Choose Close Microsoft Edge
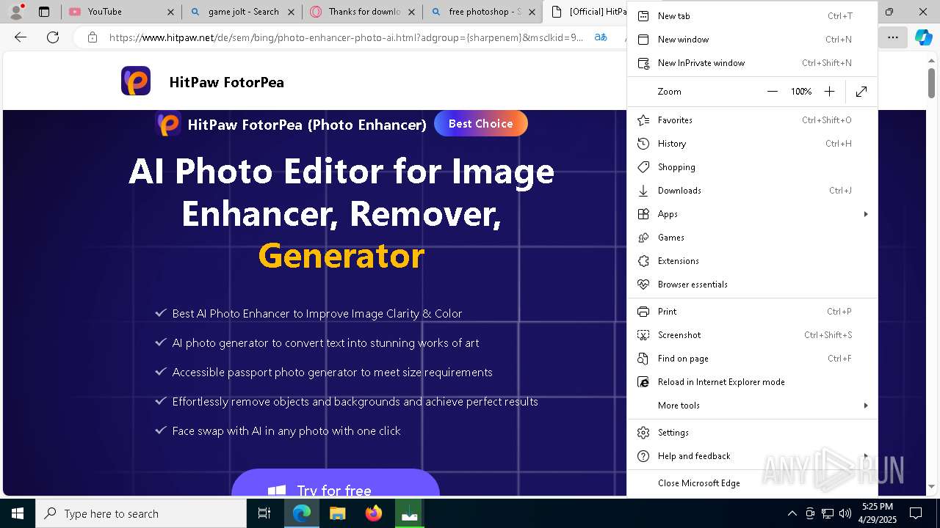Image resolution: width=940 pixels, height=528 pixels. tap(752, 483)
